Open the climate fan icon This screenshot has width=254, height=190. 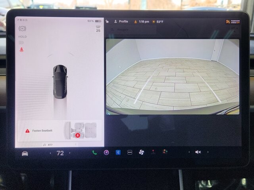tap(141, 152)
